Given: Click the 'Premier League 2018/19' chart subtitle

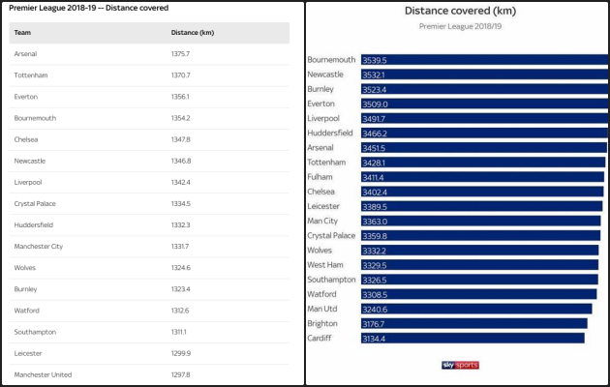Looking at the screenshot, I should [x=460, y=26].
